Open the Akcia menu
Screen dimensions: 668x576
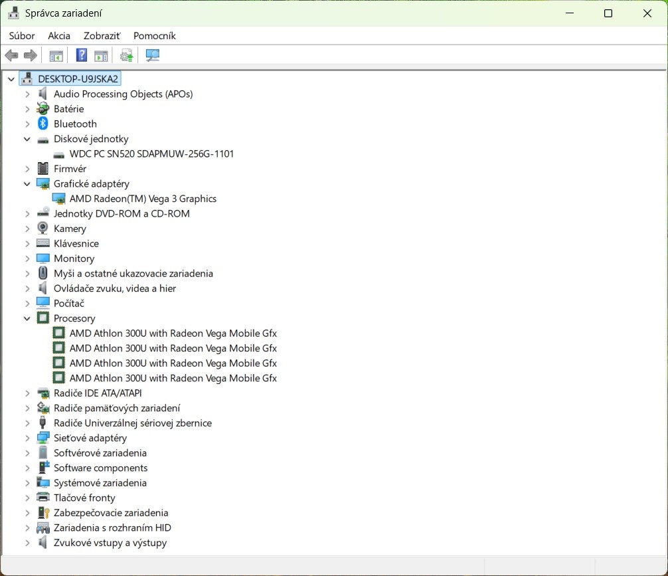point(58,36)
